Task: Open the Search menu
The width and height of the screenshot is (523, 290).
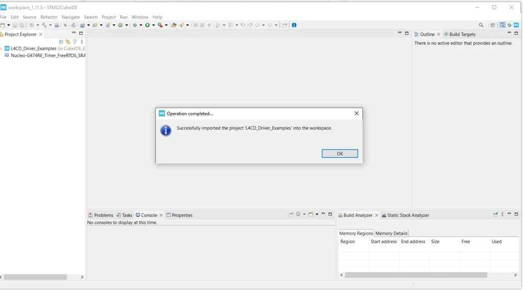Action: (x=91, y=17)
